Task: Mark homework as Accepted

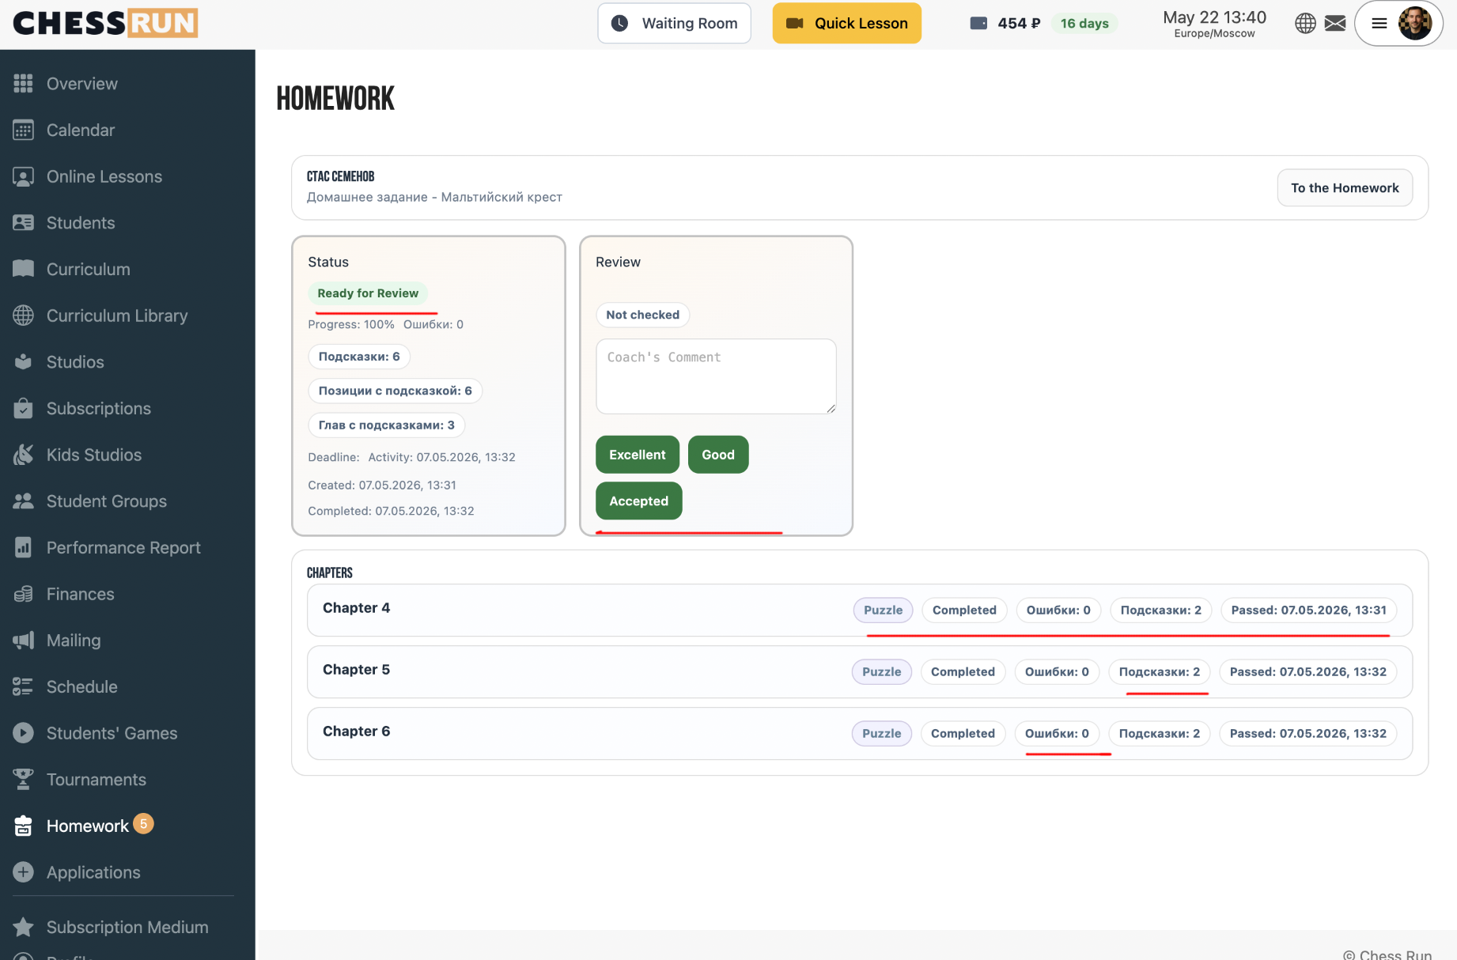Action: click(x=639, y=501)
